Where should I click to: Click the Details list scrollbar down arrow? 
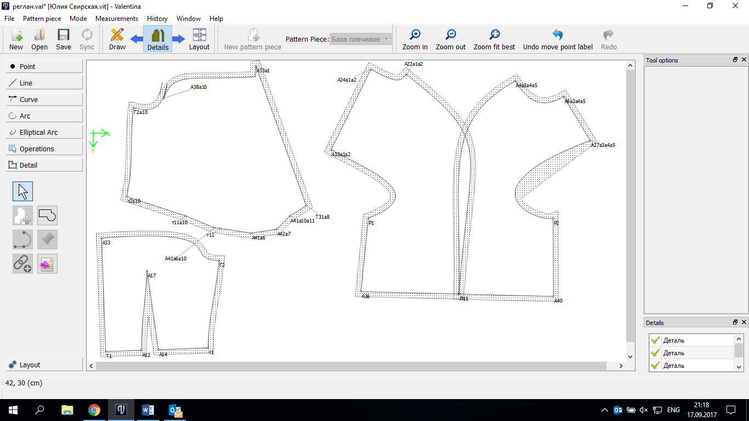[x=739, y=367]
